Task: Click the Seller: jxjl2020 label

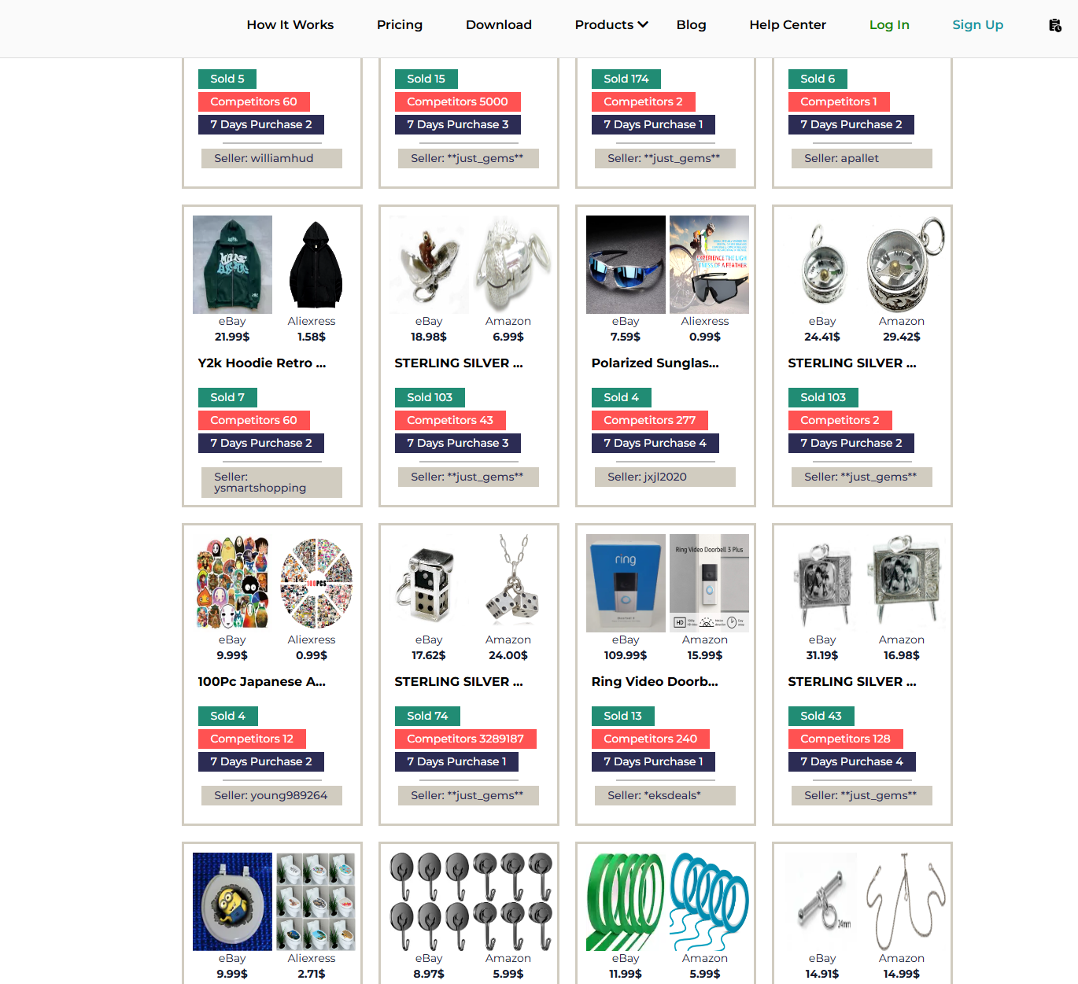Action: tap(665, 477)
